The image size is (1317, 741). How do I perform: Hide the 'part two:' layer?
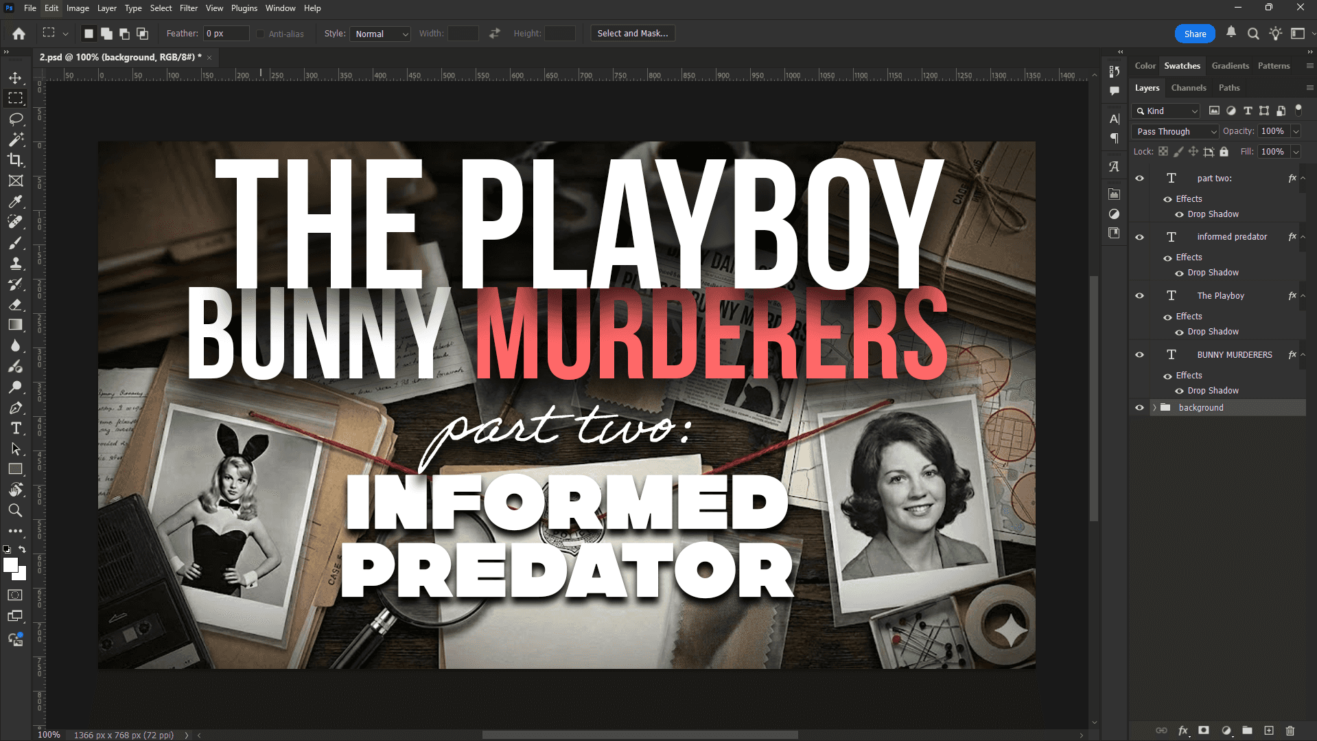point(1139,179)
